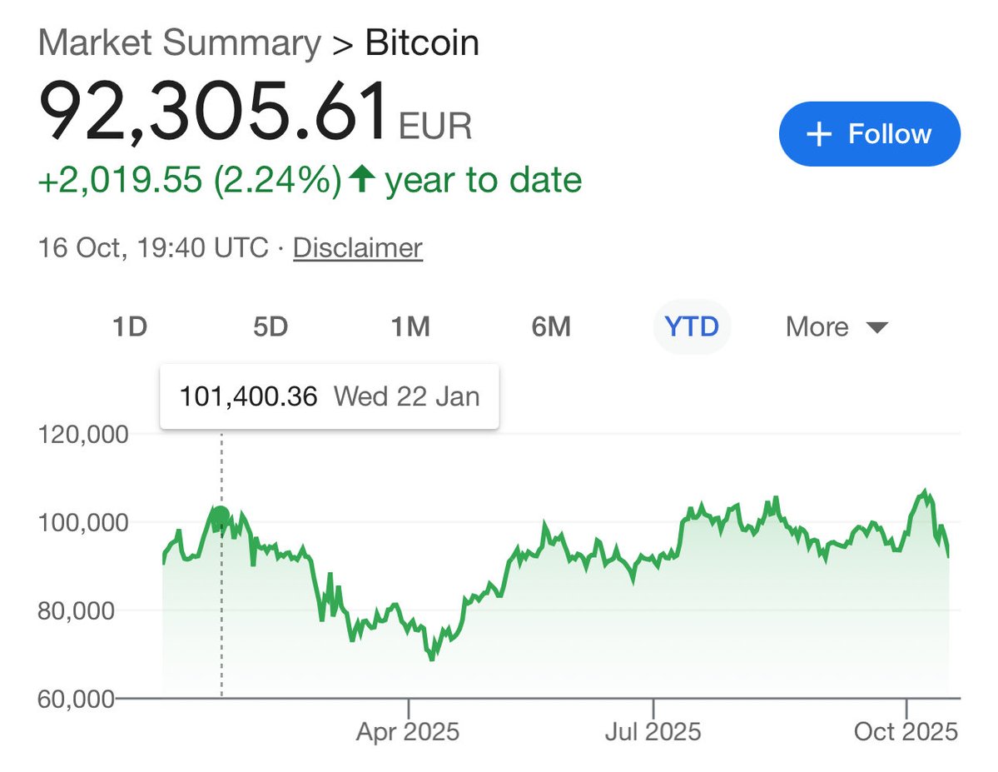Click the 101,400.36 Wed 22 Jan tooltip
Image resolution: width=998 pixels, height=772 pixels.
330,396
